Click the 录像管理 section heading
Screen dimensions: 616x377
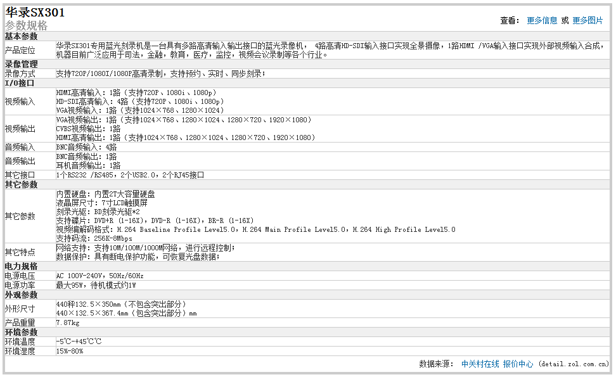[x=21, y=64]
